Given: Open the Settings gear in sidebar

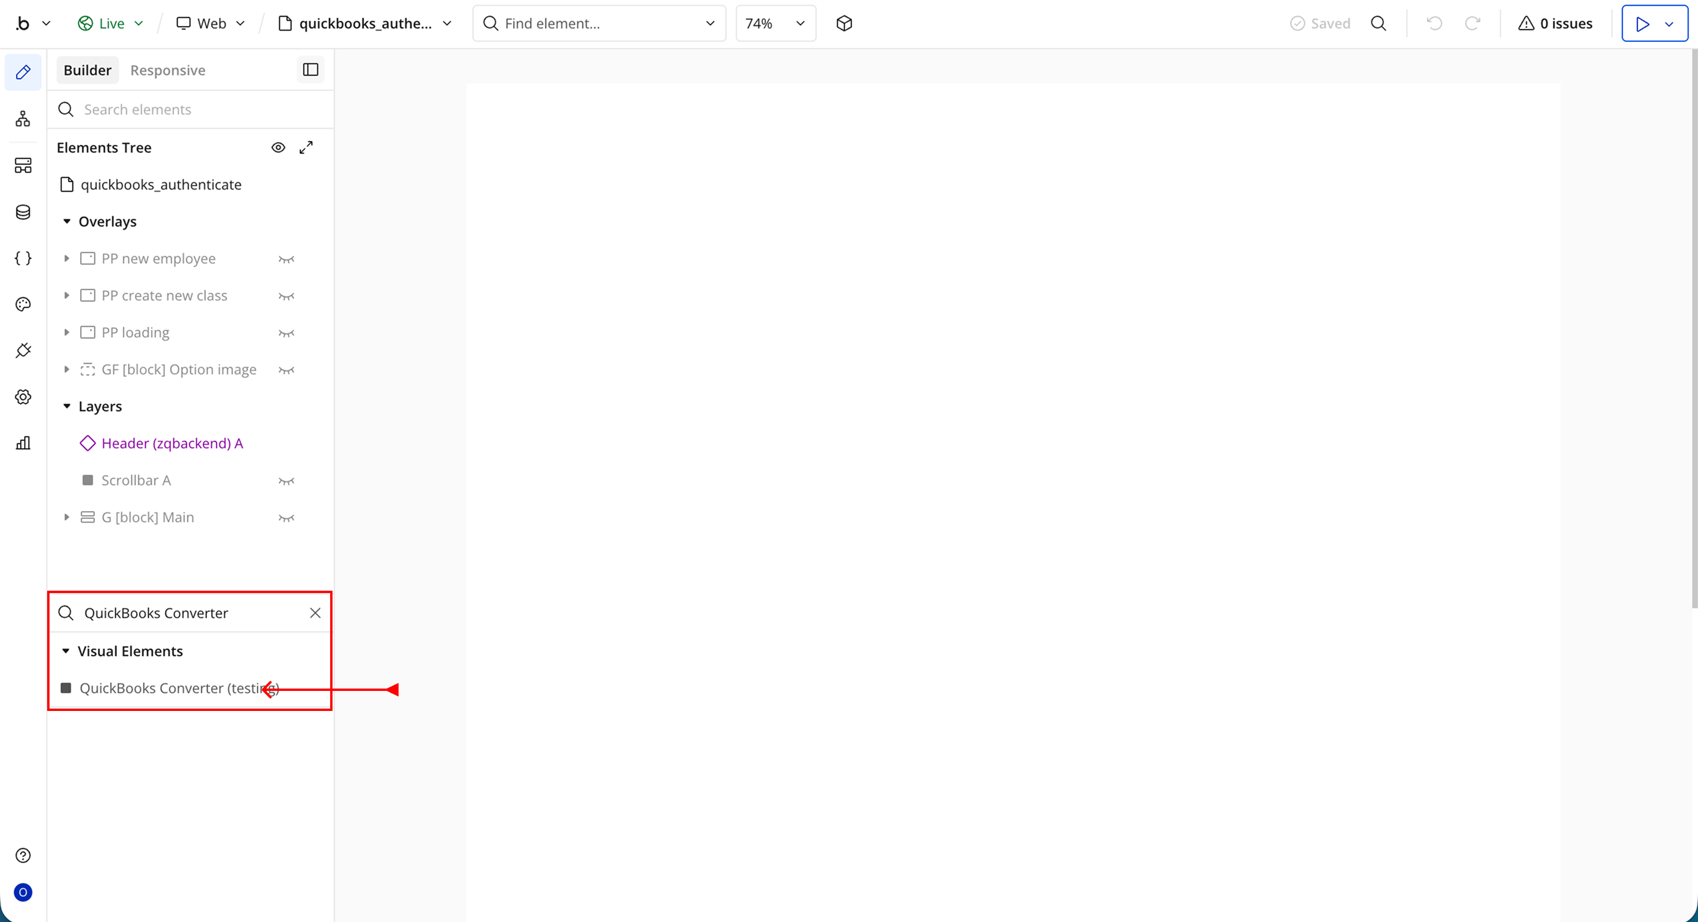Looking at the screenshot, I should pyautogui.click(x=23, y=397).
